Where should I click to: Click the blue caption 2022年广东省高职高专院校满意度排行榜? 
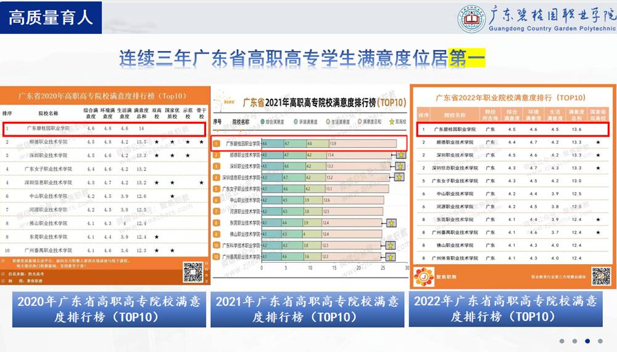pyautogui.click(x=506, y=309)
